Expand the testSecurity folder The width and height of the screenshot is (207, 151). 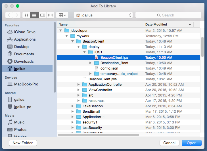tap(72, 128)
